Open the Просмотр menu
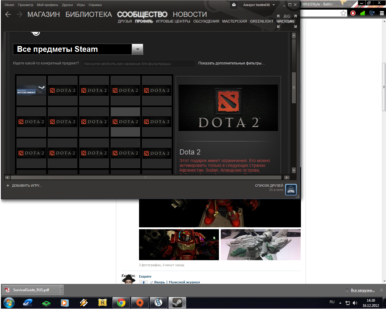Viewport: 386px width, 318px height. pos(26,5)
